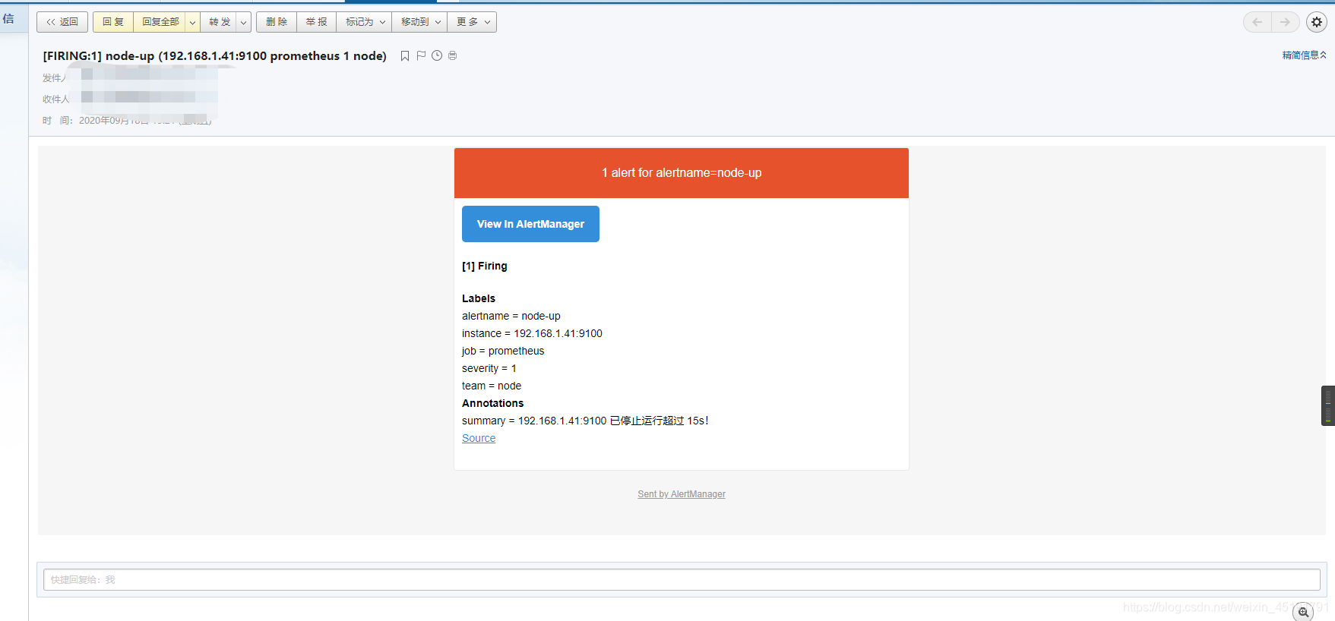Click the 'team = node' line
Image resolution: width=1335 pixels, height=621 pixels.
coord(492,386)
